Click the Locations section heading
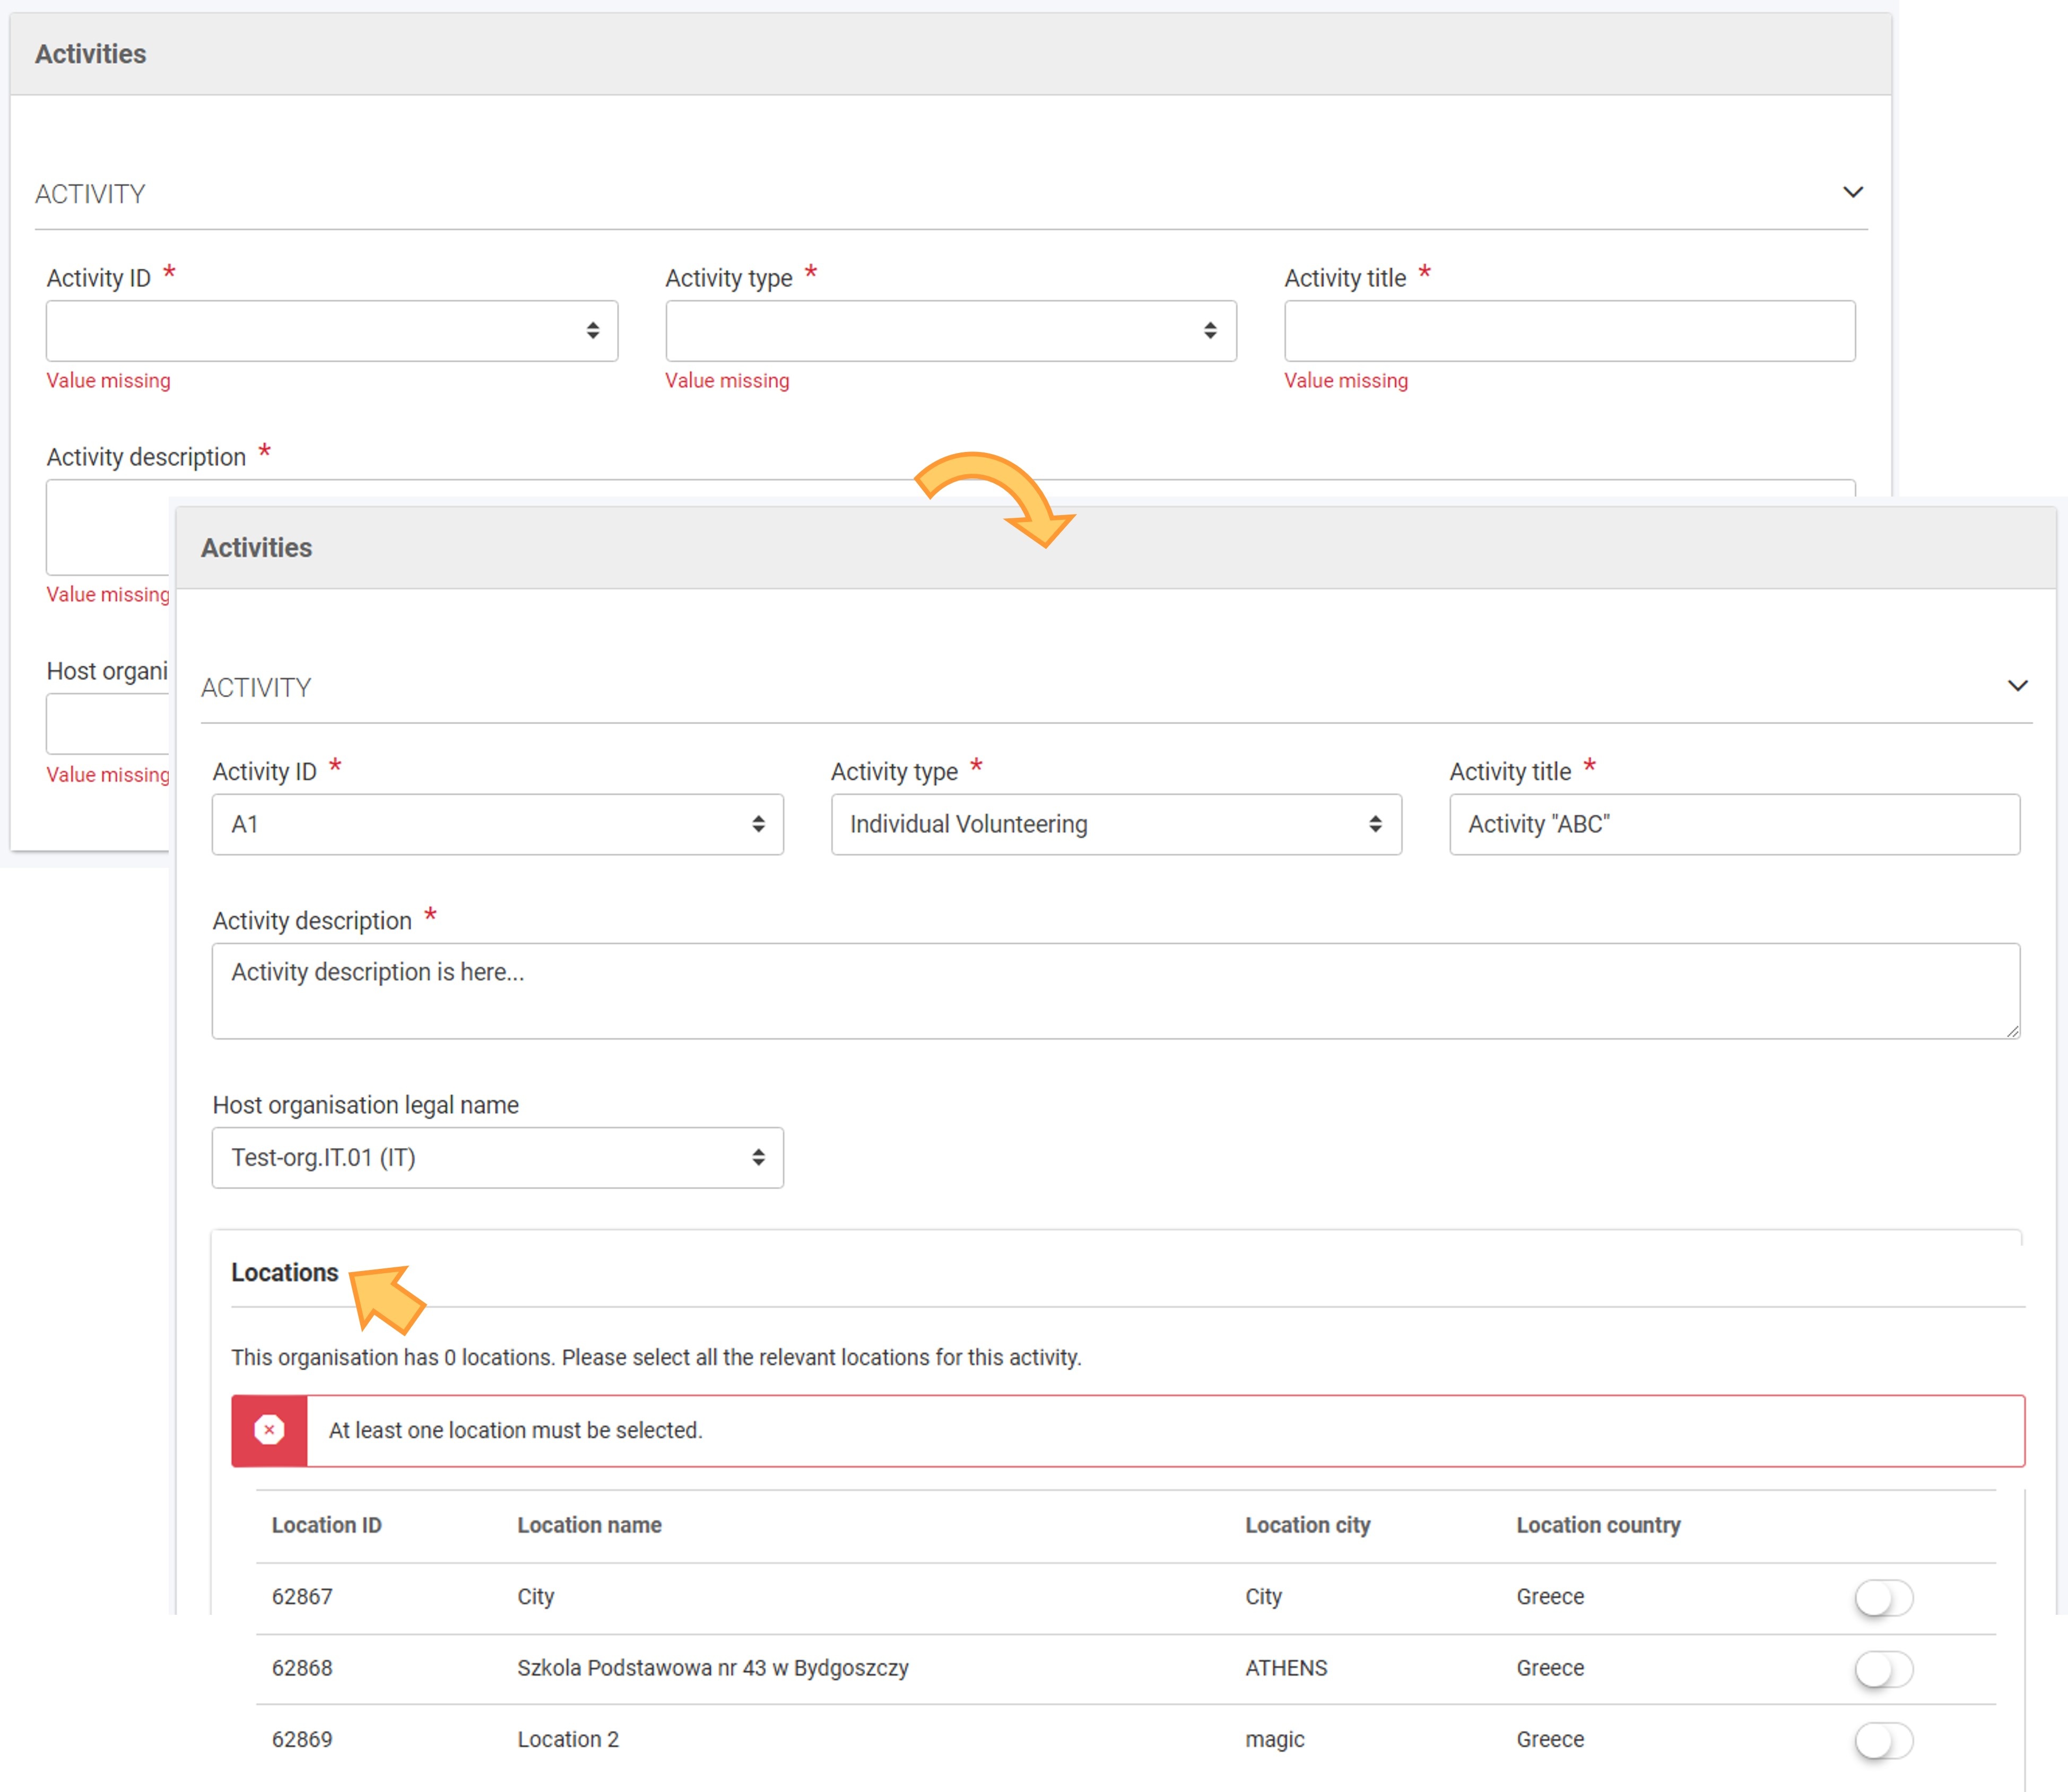 tap(285, 1272)
